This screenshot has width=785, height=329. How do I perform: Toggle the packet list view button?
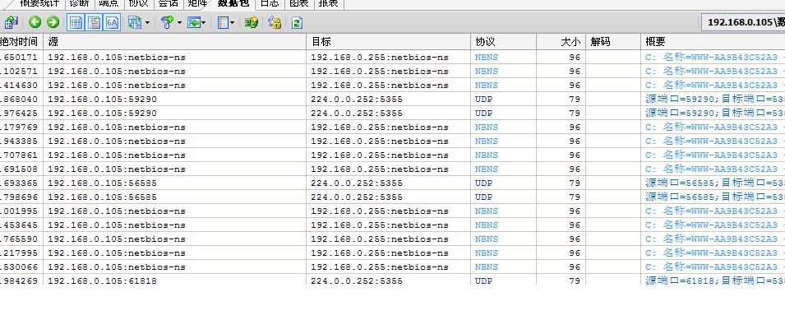coord(76,22)
